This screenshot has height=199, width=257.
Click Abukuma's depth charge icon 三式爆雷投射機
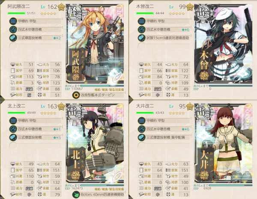click(x=13, y=38)
